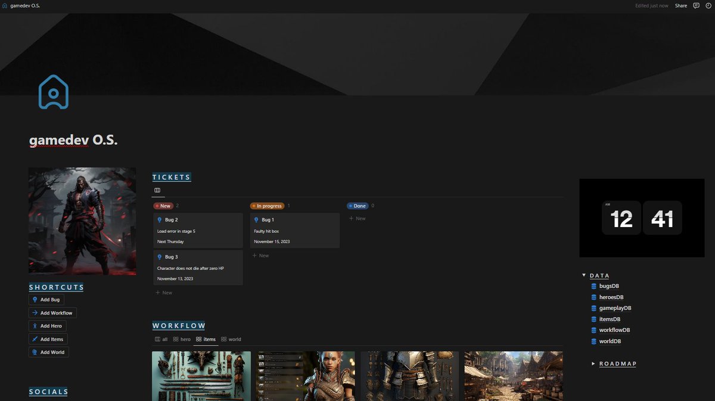Select the New status tag
The width and height of the screenshot is (715, 401).
[163, 206]
